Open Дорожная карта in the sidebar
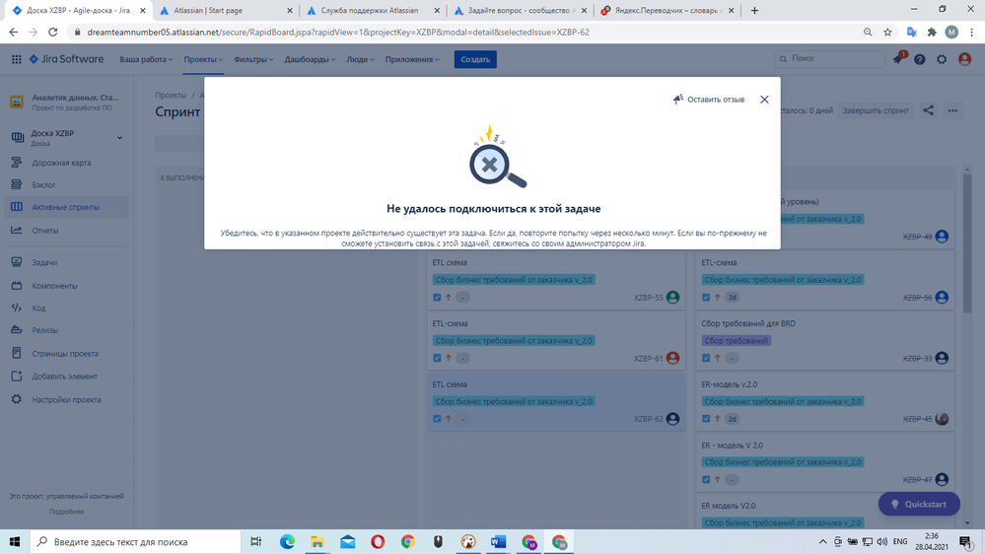Viewport: 985px width, 554px height. 60,163
